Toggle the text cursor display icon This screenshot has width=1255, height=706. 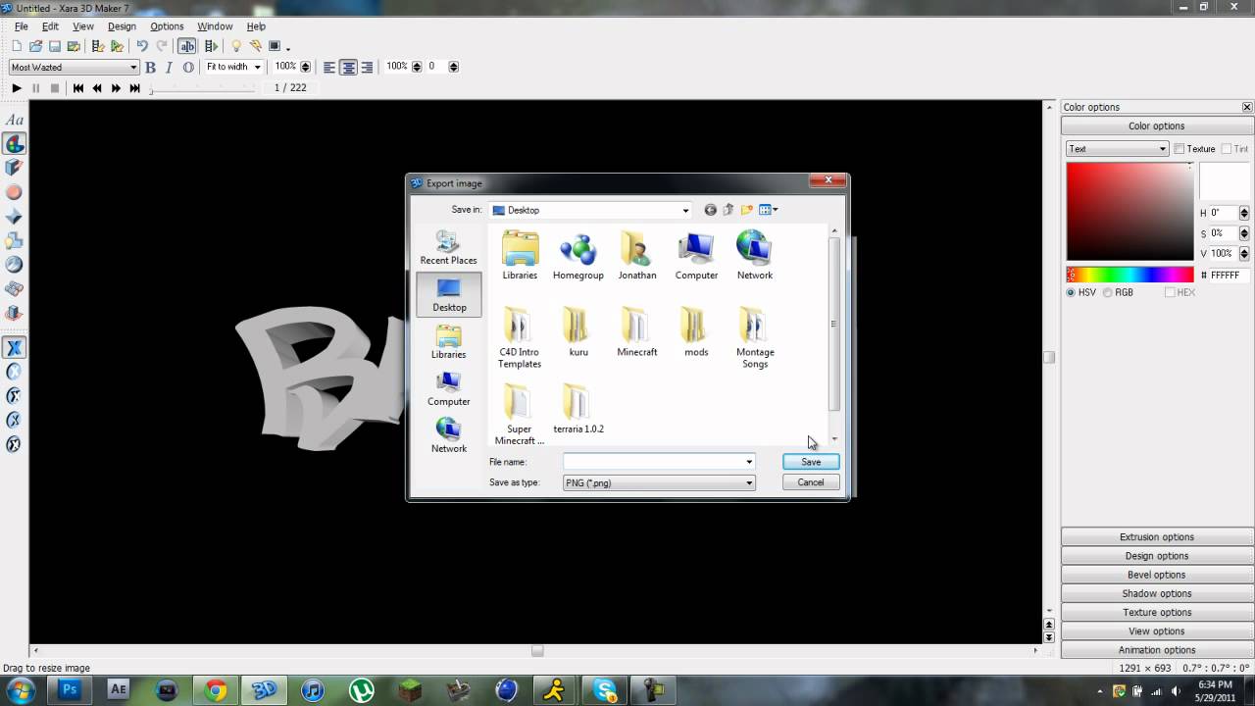click(186, 46)
